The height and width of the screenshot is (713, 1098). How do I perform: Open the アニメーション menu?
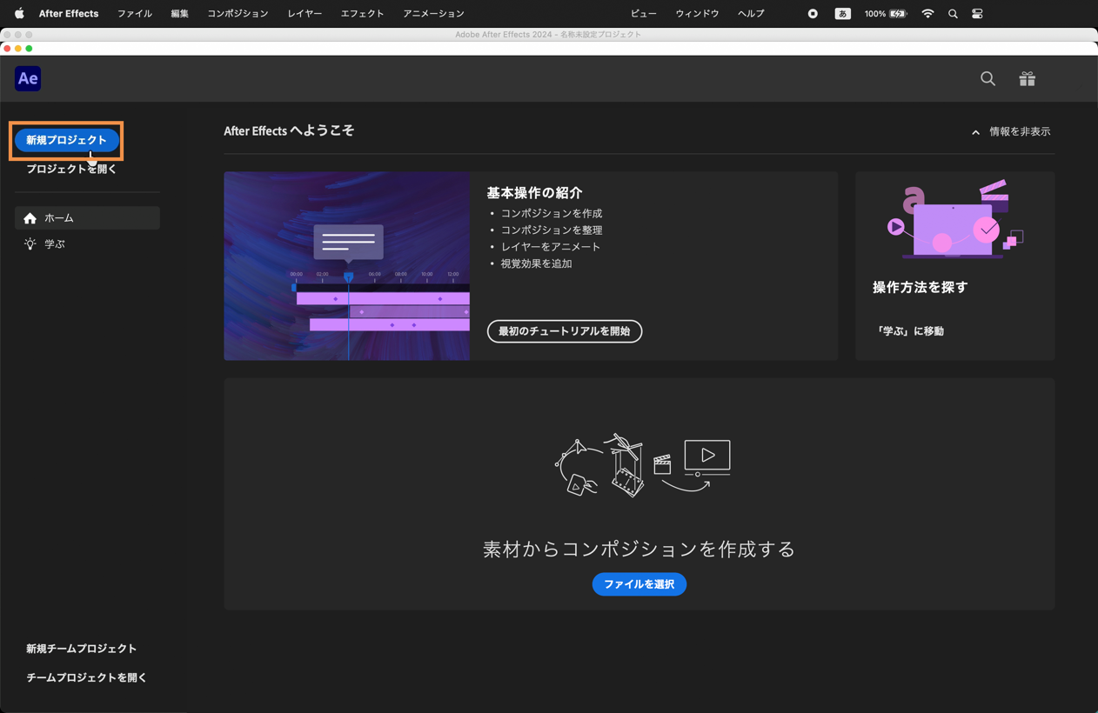point(433,14)
